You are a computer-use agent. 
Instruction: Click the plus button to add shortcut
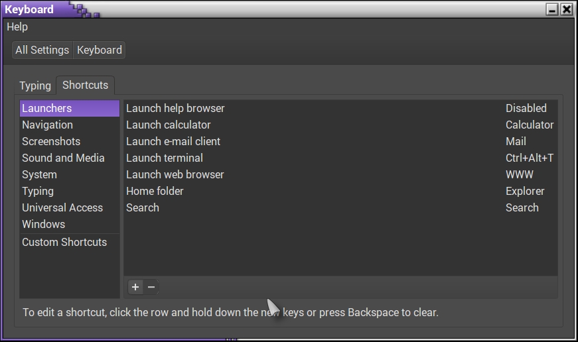coord(135,287)
